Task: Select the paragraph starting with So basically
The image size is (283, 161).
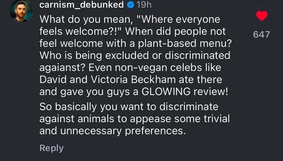Action: 135,119
